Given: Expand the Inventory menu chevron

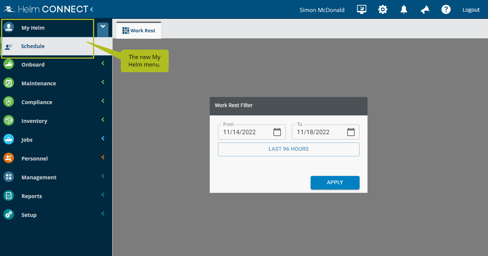Looking at the screenshot, I should 103,120.
